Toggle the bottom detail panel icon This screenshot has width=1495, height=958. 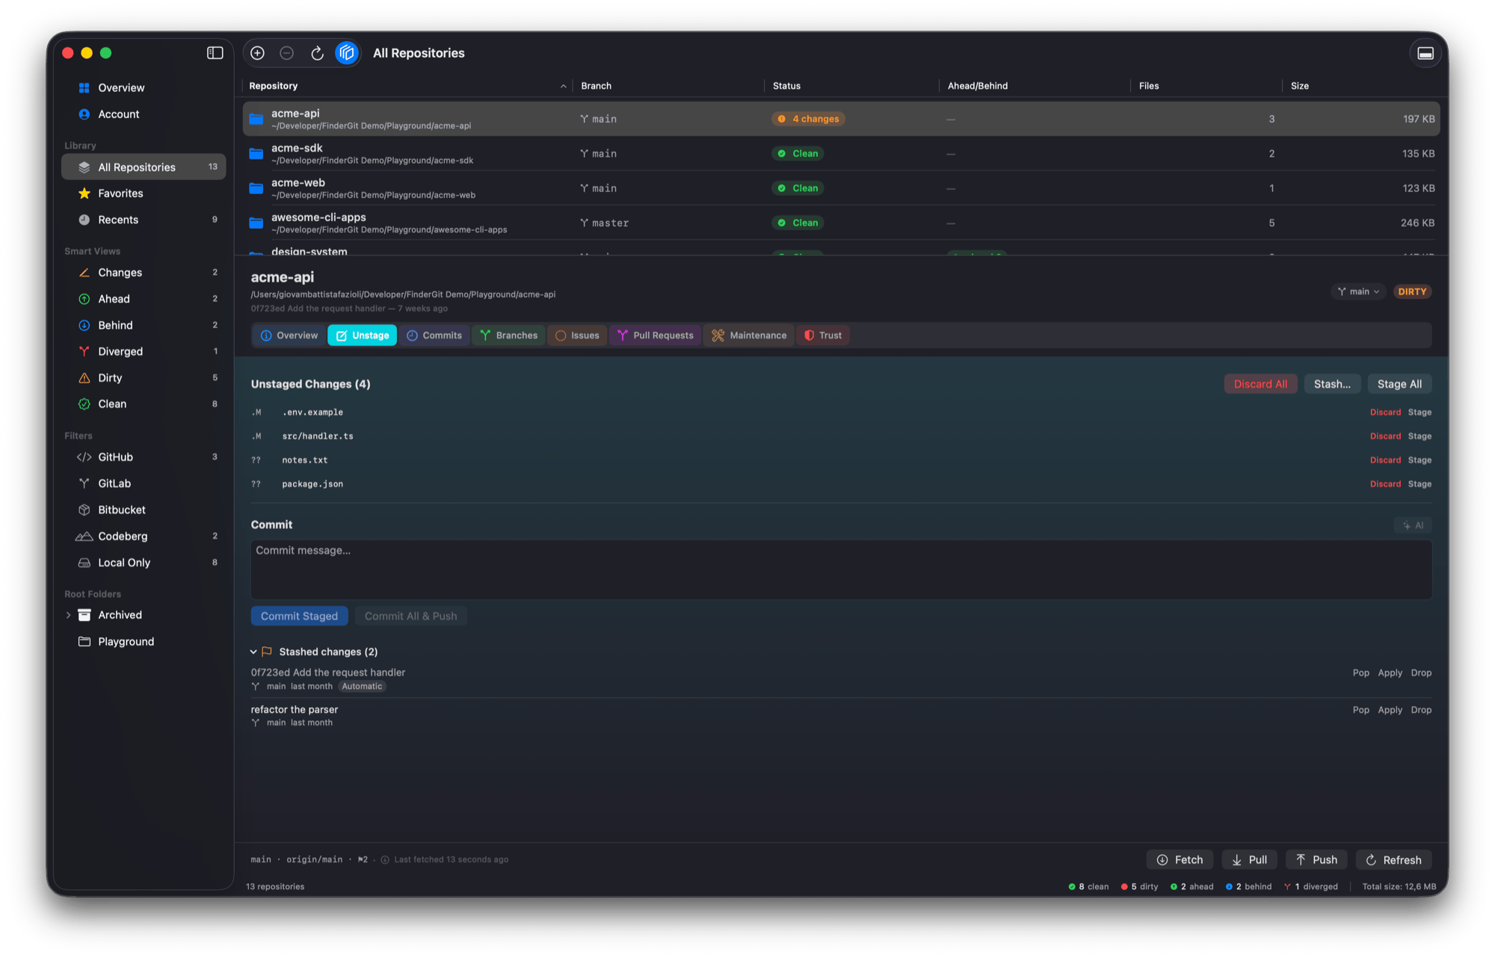click(1425, 53)
